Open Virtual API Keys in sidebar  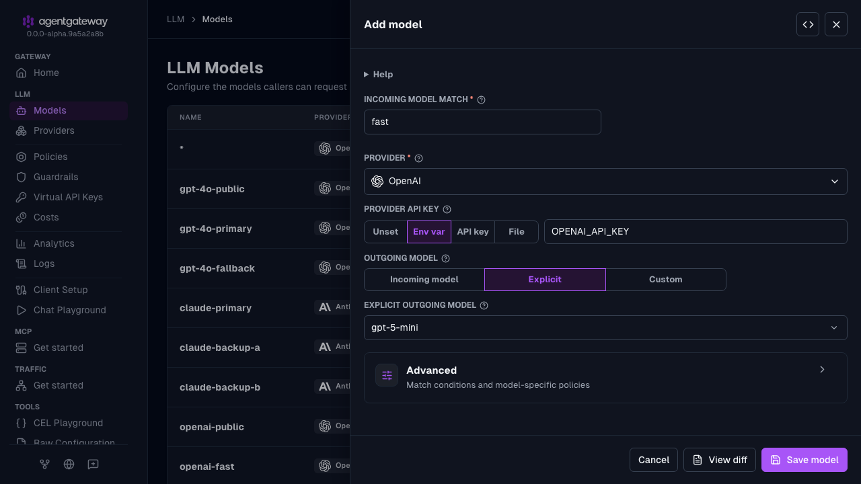[x=69, y=197]
